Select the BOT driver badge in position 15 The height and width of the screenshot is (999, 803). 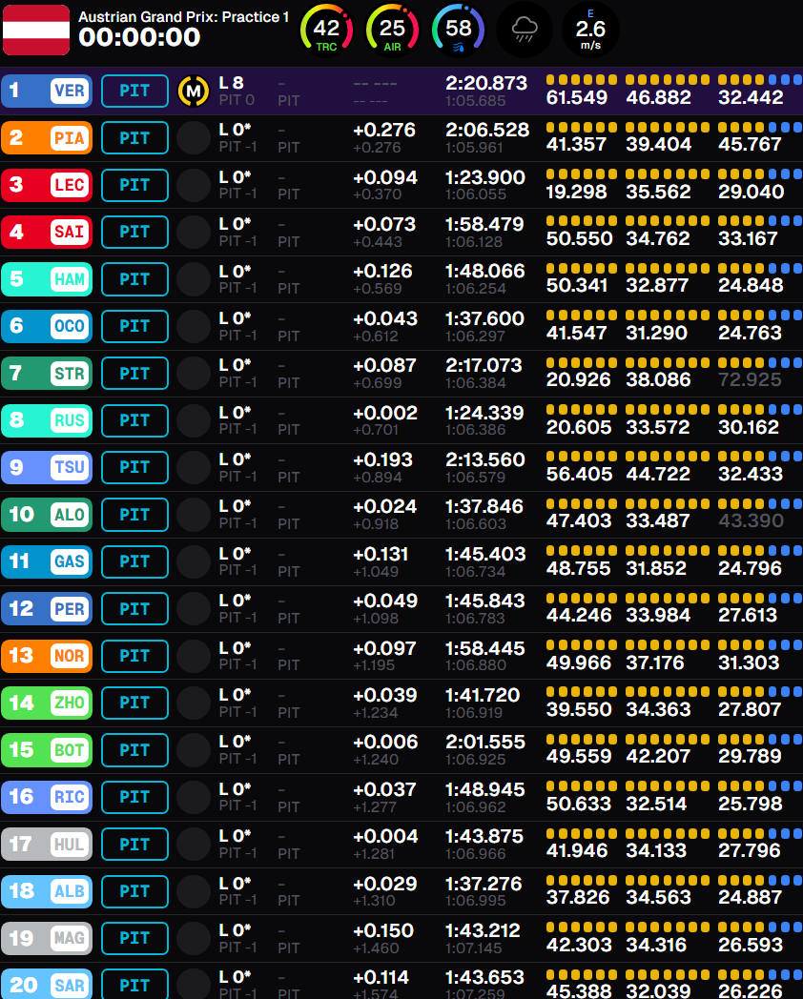click(47, 750)
